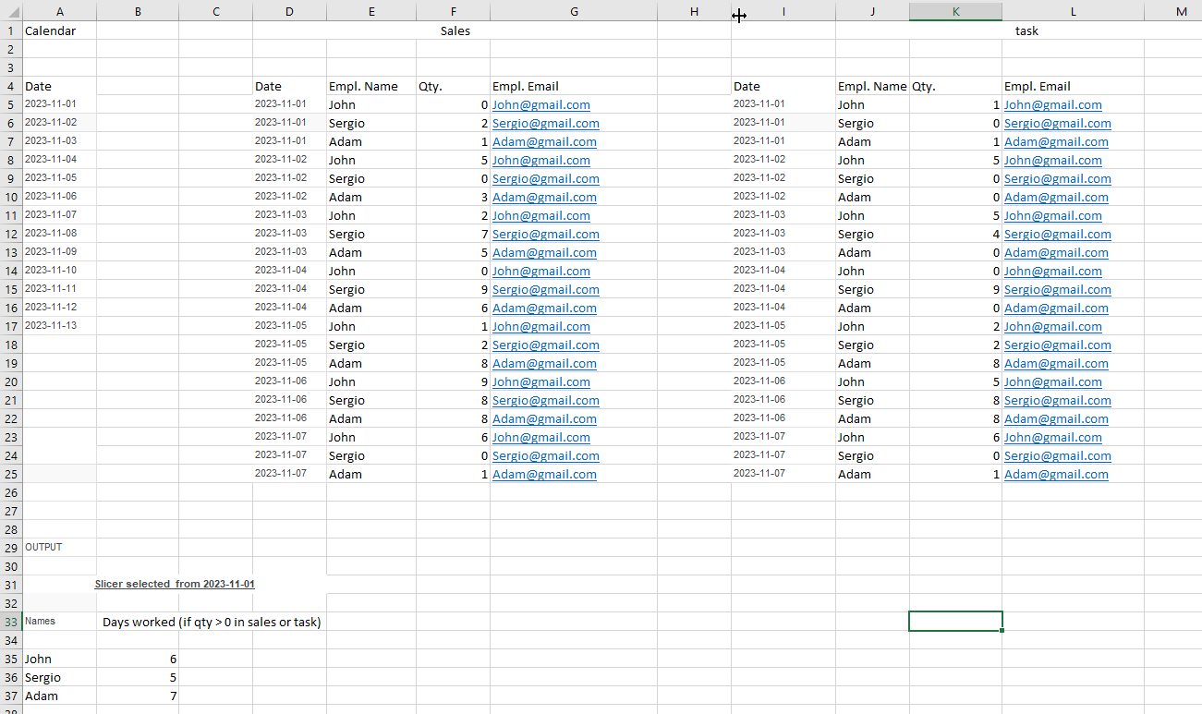Select column L header
Image resolution: width=1202 pixels, height=714 pixels.
[1073, 11]
